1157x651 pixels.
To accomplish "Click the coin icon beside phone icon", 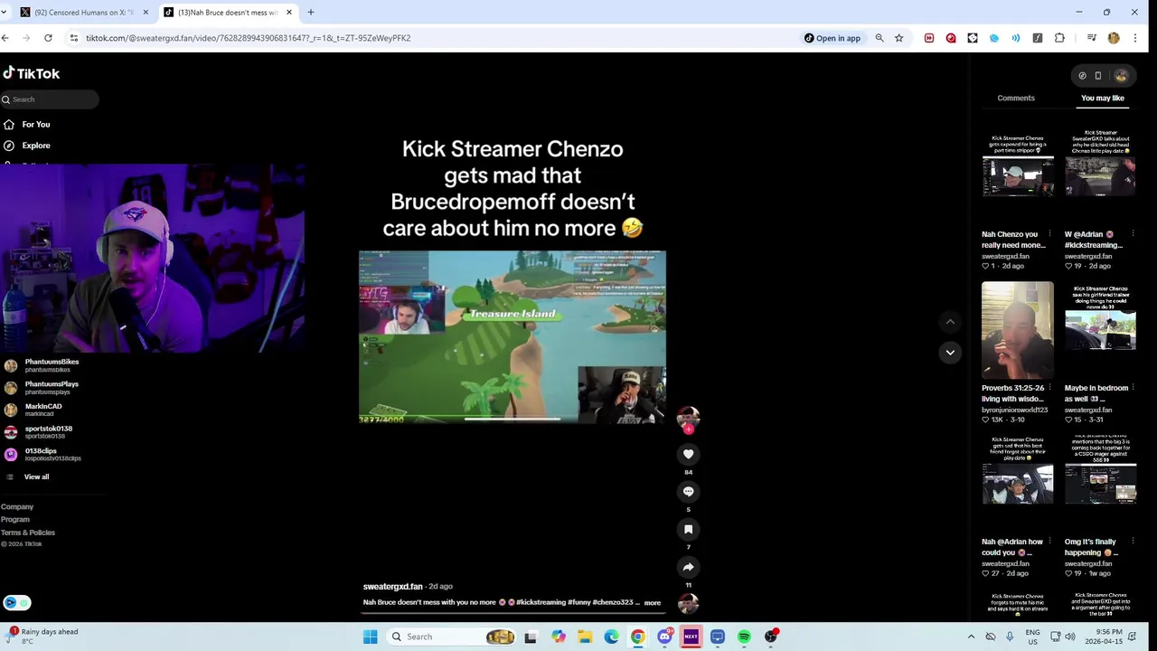I will coord(1082,76).
